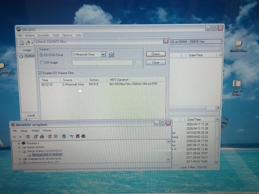Expand the Urządzenia do obrazowania node

point(20,159)
